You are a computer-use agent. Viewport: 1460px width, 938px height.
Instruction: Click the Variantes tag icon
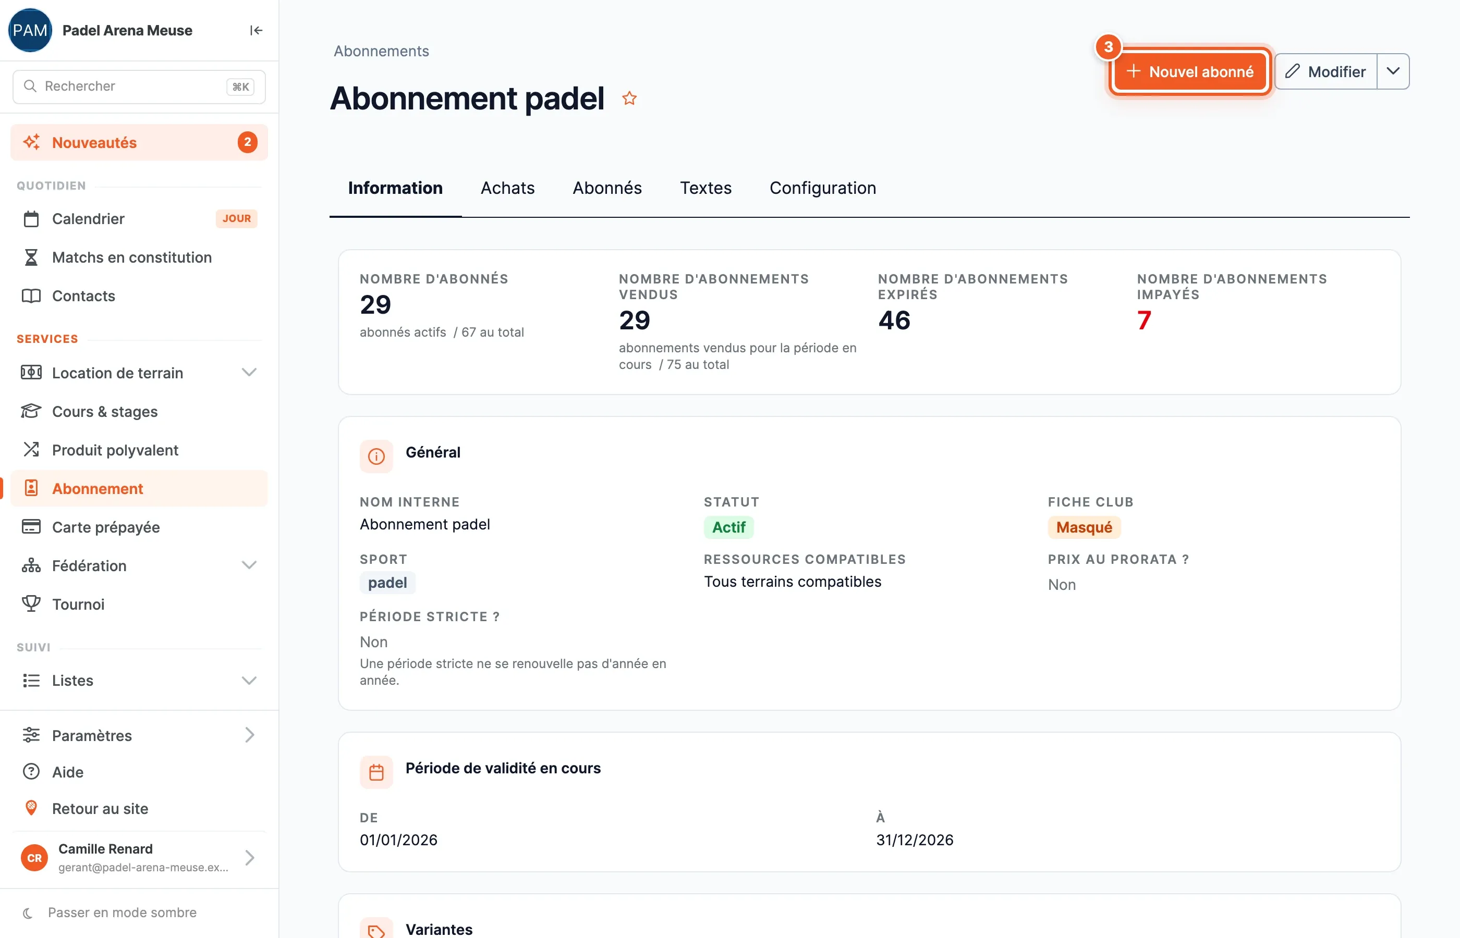point(376,929)
